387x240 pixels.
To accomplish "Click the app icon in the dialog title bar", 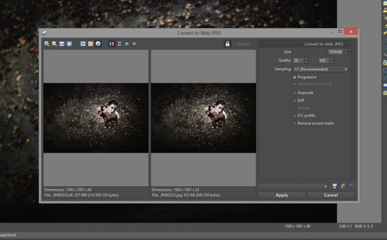I will [44, 33].
